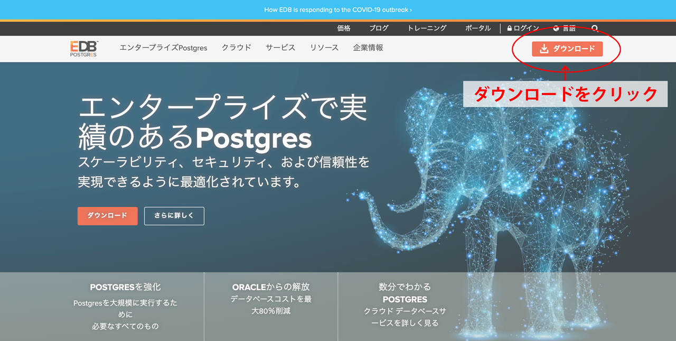Open the ORACLEからの解放 card
676x341 pixels.
point(271,307)
